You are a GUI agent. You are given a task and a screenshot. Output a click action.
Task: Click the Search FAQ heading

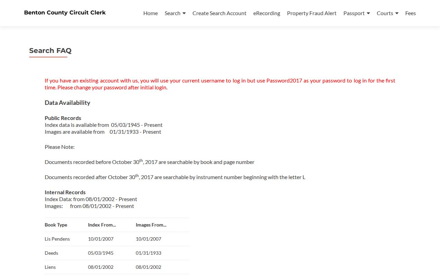click(x=50, y=51)
